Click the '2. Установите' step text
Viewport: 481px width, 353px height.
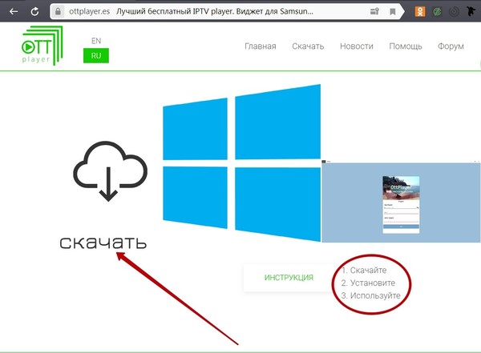click(368, 283)
